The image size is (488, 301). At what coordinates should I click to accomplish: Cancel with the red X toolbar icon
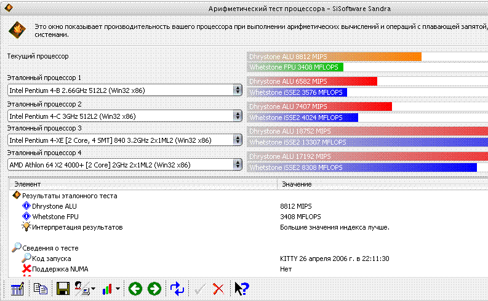(218, 289)
